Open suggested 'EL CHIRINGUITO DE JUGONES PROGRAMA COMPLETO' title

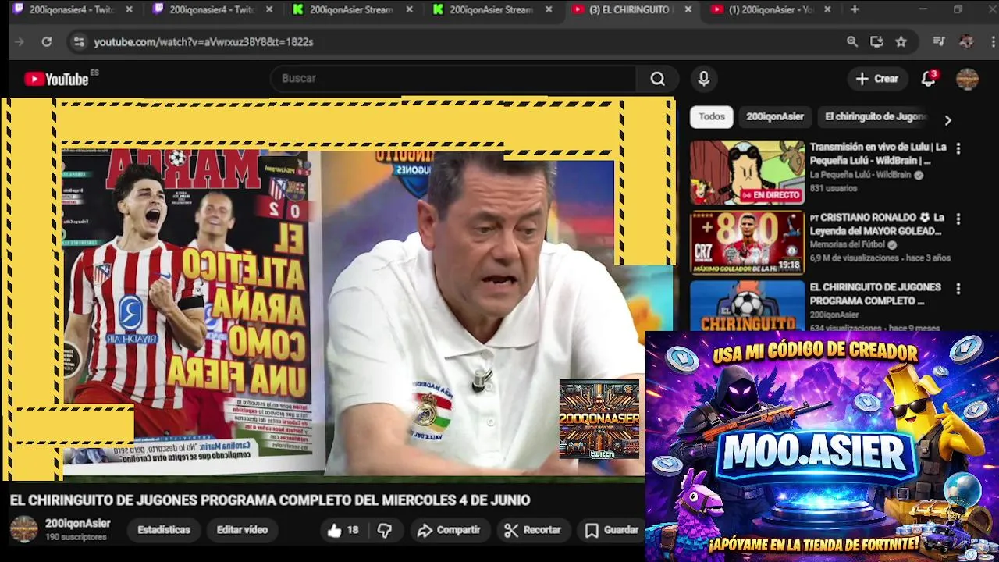pos(875,293)
